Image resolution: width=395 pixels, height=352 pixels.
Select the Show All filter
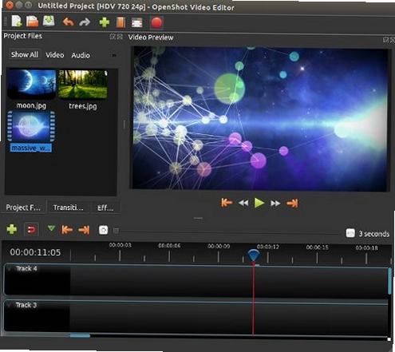(25, 54)
